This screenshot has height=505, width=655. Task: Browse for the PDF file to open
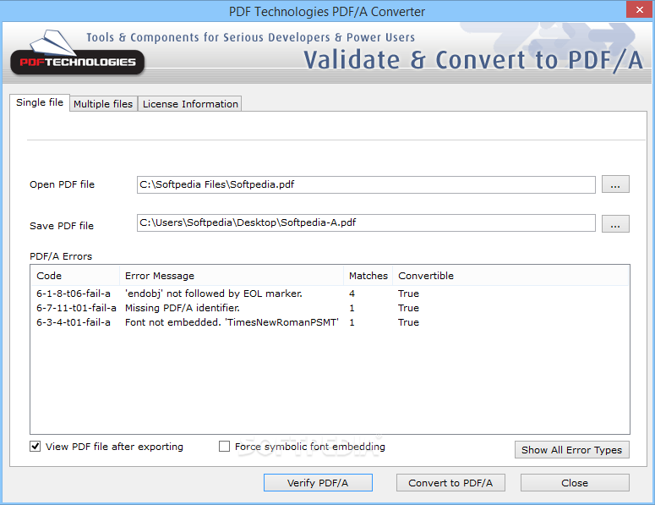(615, 184)
